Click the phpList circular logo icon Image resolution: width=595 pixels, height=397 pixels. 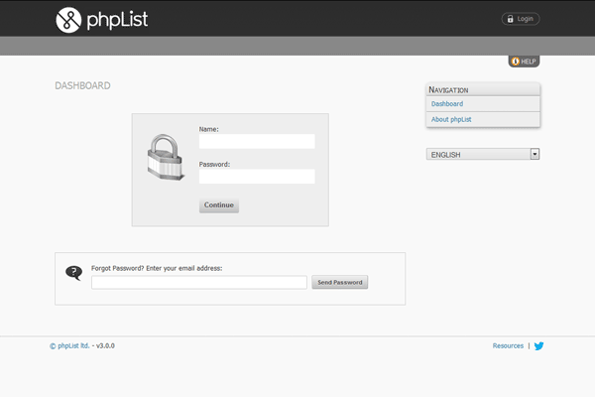coord(69,18)
